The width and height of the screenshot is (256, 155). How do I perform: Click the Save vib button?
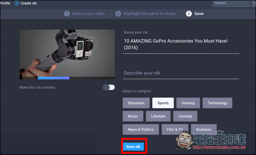133,146
